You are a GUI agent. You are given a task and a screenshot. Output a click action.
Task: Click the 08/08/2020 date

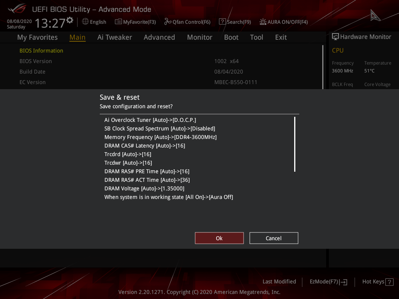(19, 21)
